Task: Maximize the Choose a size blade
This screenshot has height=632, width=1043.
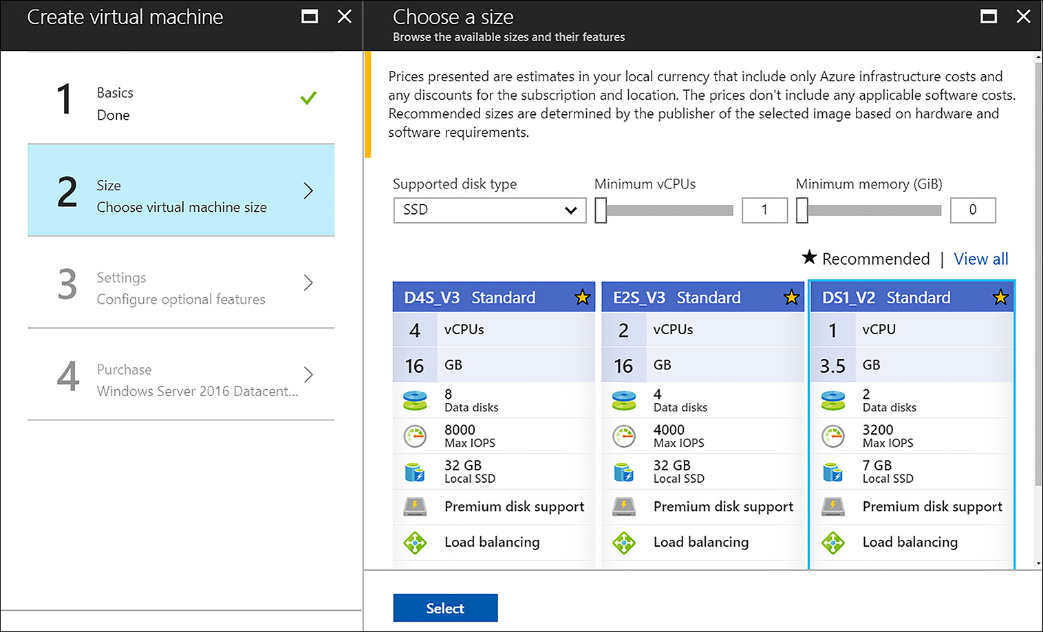Action: (x=989, y=17)
